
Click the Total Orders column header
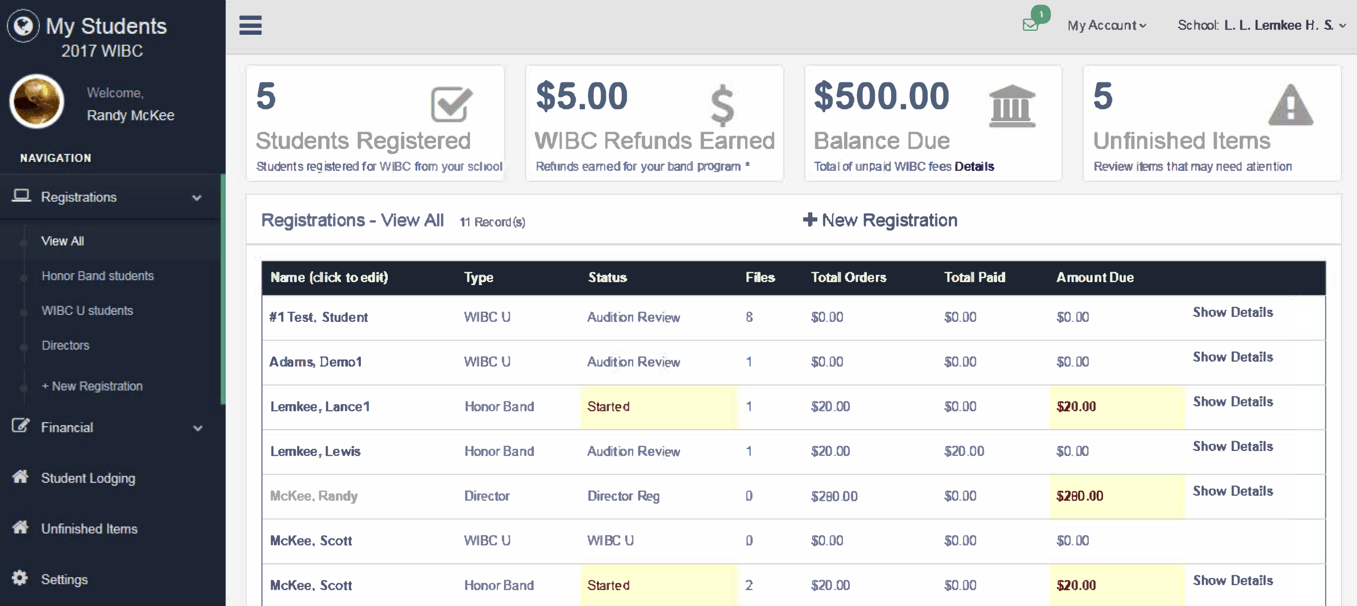tap(848, 278)
